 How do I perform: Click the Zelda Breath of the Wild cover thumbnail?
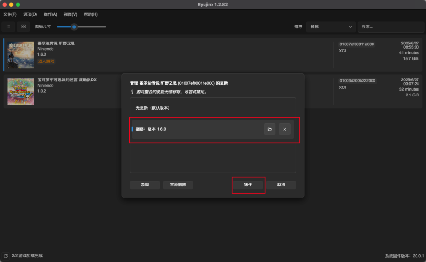[21, 54]
